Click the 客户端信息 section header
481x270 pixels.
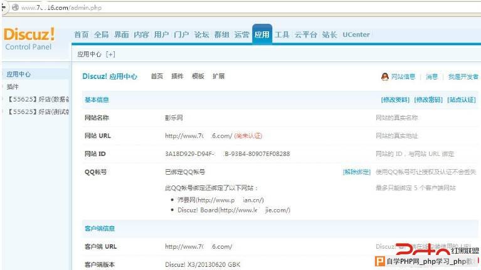point(100,228)
